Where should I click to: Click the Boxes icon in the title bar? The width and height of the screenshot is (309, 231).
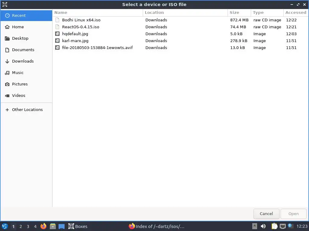tap(5, 4)
